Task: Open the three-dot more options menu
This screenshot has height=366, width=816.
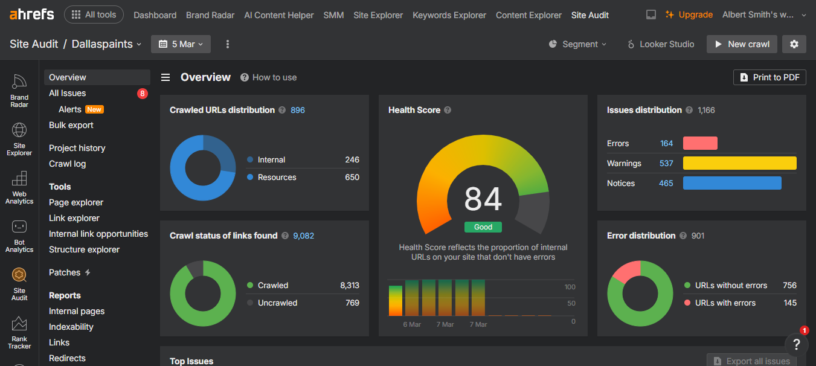Action: tap(228, 44)
